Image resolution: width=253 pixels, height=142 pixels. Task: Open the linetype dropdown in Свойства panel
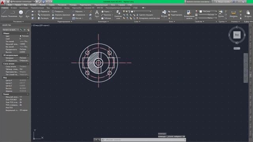point(208,18)
